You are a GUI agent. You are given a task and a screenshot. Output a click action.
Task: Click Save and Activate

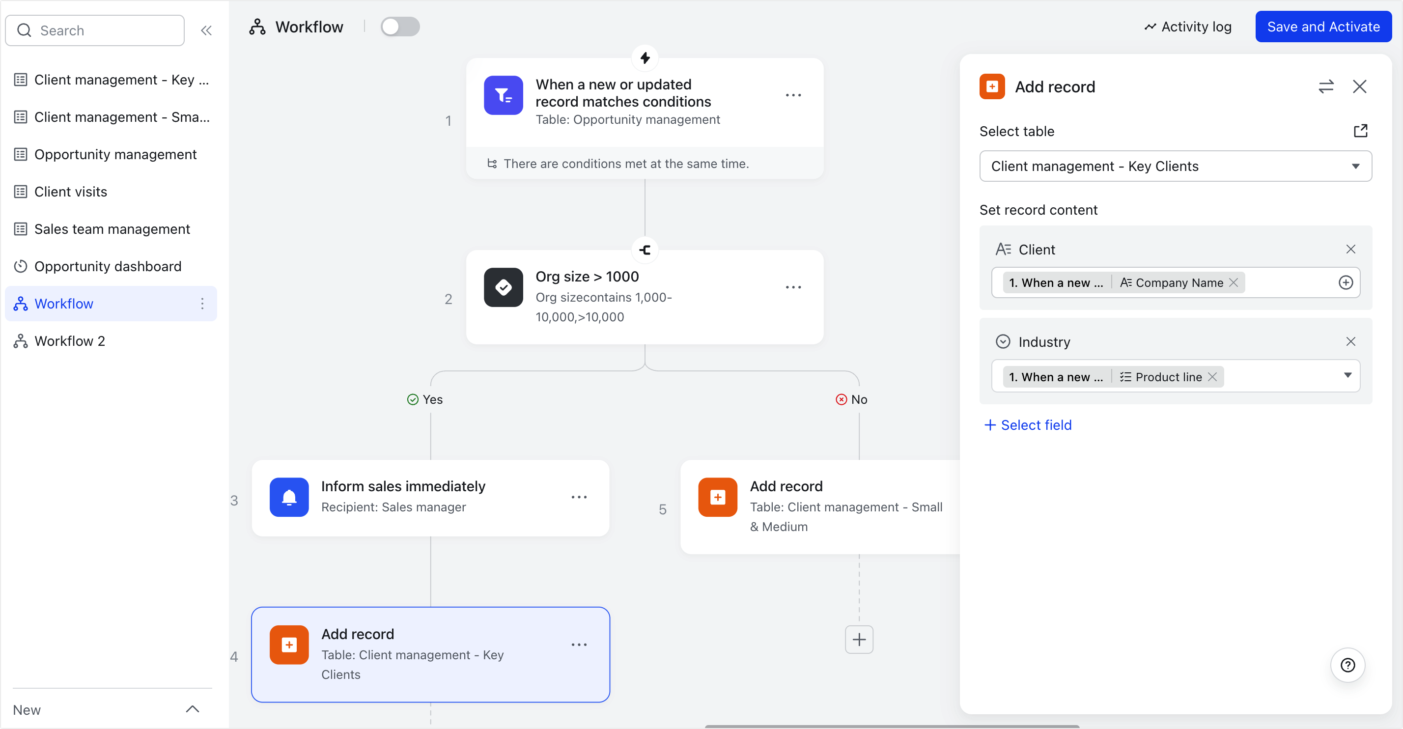(1323, 26)
